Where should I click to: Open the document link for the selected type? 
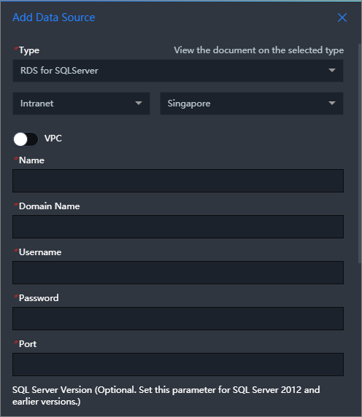[258, 50]
